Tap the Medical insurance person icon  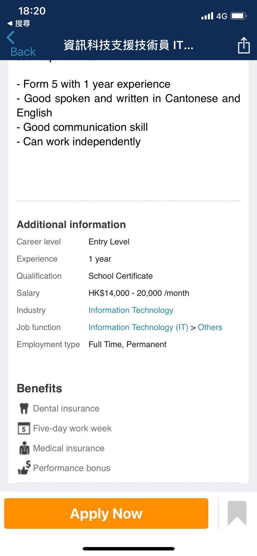click(x=24, y=448)
